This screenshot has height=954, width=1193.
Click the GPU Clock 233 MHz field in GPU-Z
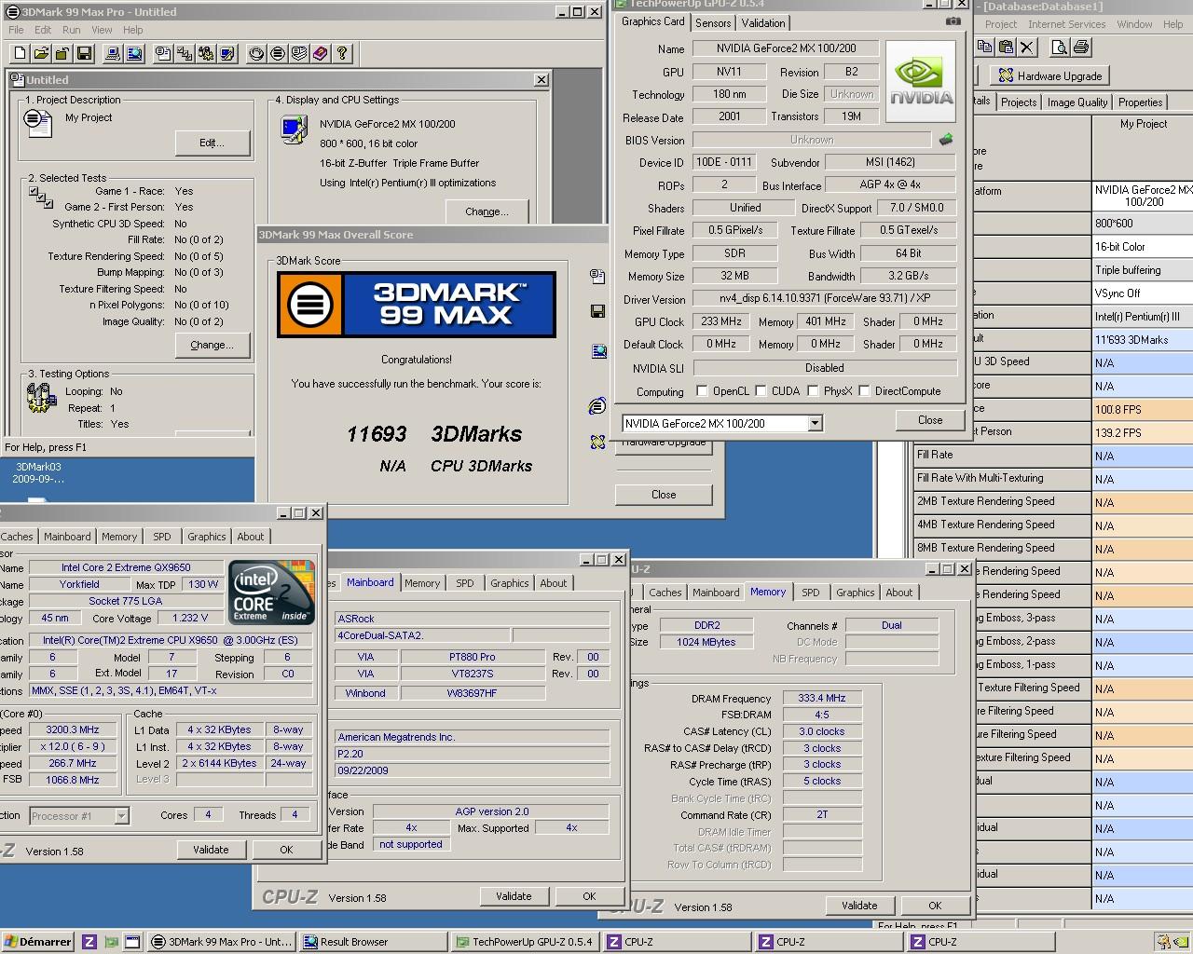click(721, 321)
